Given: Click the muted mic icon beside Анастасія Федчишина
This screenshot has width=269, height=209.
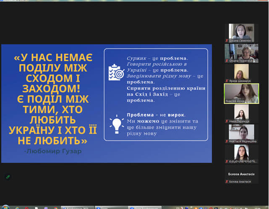Looking at the screenshot, I should pyautogui.click(x=227, y=141).
